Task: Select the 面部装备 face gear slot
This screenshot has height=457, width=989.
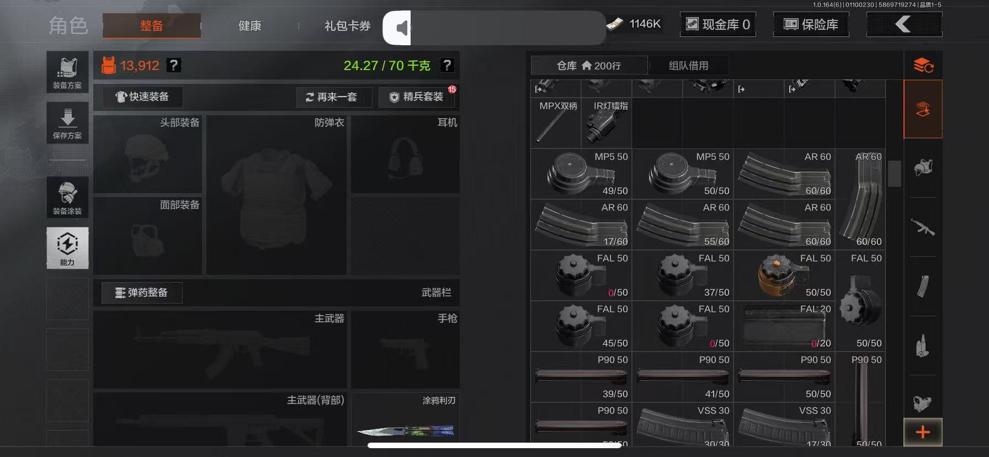Action: click(147, 236)
